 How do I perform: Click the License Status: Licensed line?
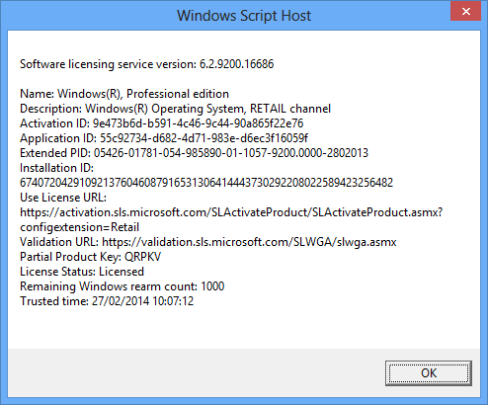[x=82, y=272]
